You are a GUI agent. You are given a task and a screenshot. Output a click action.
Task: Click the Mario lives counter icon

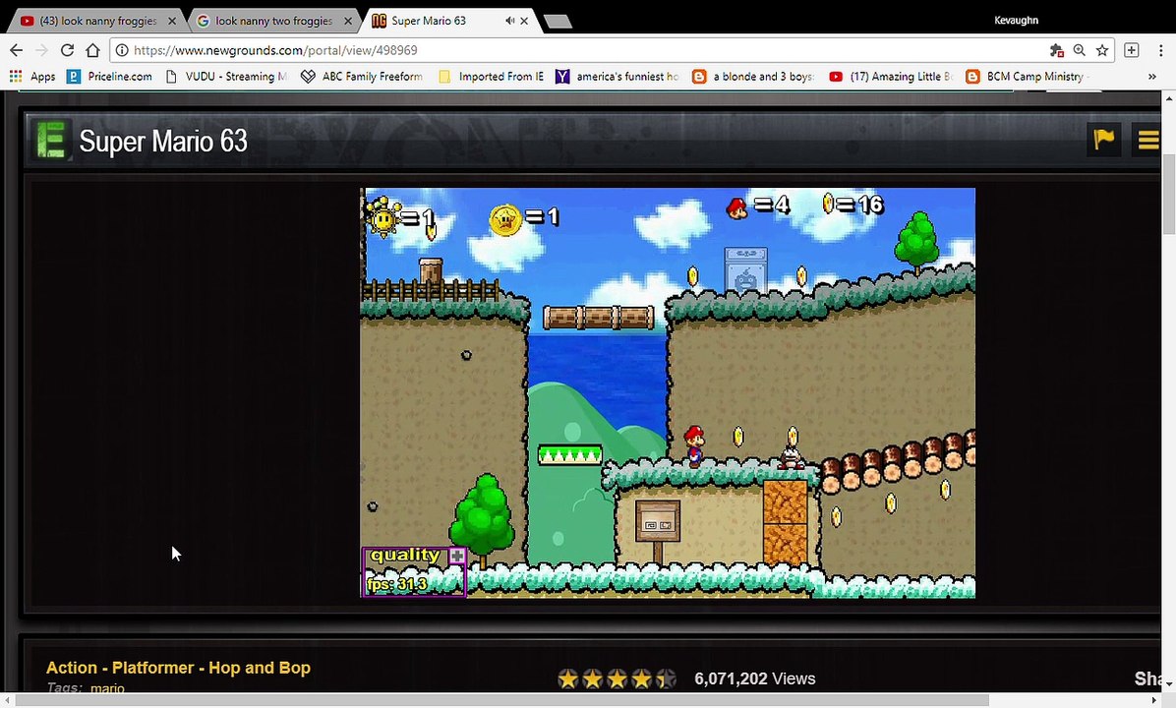point(737,207)
